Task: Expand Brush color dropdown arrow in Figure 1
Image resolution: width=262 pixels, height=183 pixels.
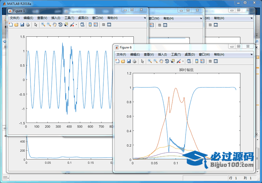Action: point(76,25)
